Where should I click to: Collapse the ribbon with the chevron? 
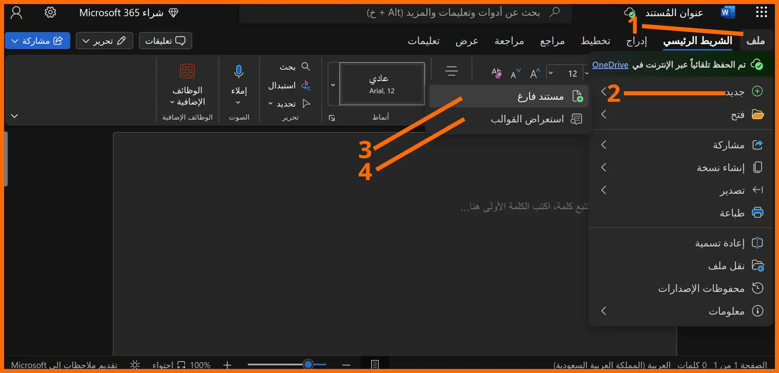click(x=14, y=116)
